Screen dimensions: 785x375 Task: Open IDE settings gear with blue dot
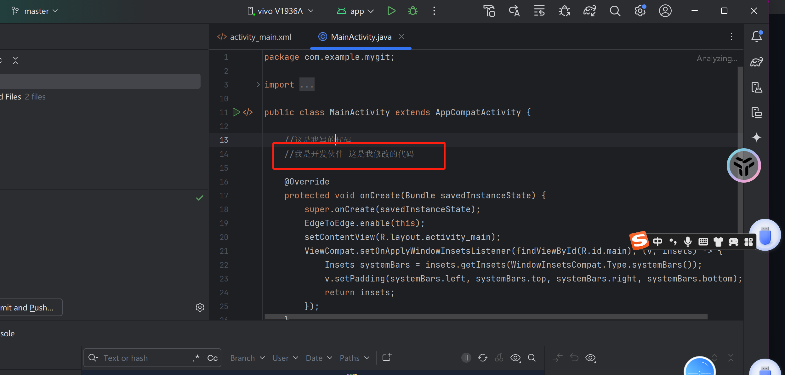(x=640, y=11)
